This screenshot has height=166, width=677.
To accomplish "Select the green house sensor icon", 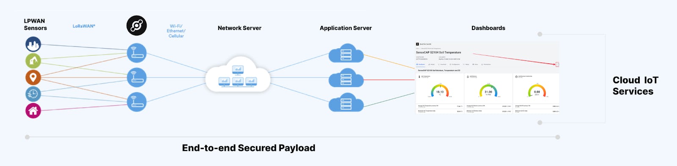I will tap(33, 61).
